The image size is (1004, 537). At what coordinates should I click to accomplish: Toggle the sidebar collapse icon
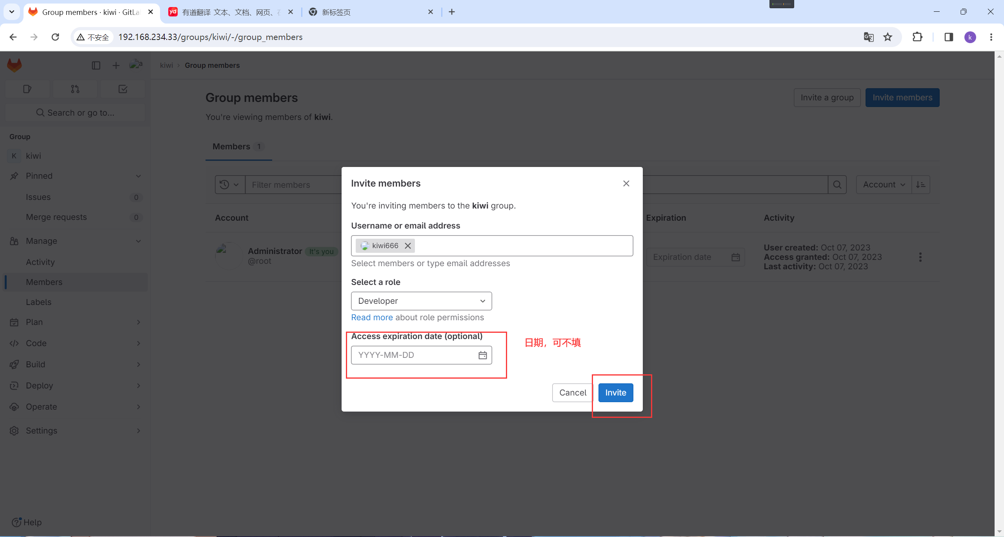(x=96, y=65)
